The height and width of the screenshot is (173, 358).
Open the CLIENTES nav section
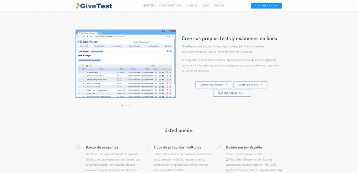(192, 6)
